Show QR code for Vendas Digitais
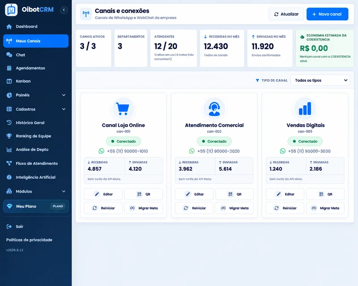The height and width of the screenshot is (286, 358). coord(325,194)
